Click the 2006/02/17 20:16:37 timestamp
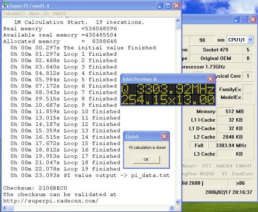258x212 pixels. pyautogui.click(x=229, y=192)
